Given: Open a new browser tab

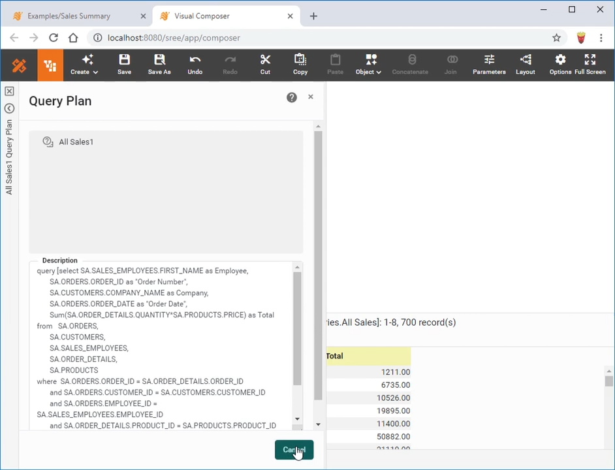Looking at the screenshot, I should point(313,16).
